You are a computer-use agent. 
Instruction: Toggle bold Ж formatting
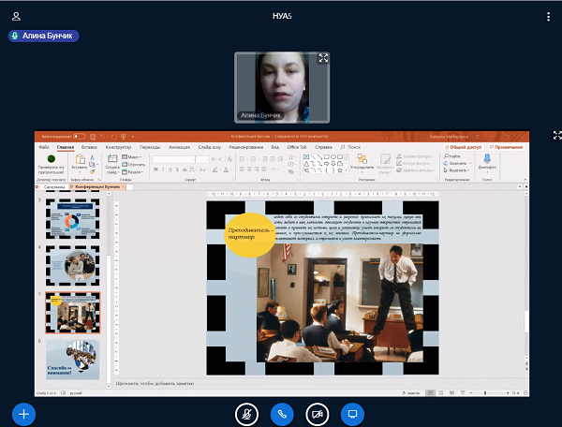tap(155, 169)
